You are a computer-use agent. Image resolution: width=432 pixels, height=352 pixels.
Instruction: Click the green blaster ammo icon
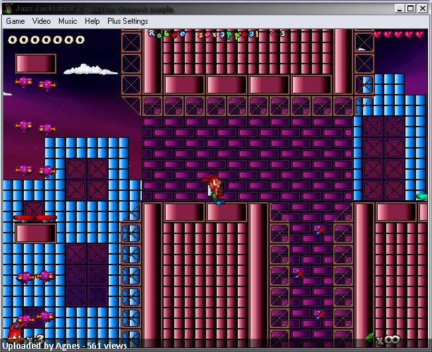(370, 337)
